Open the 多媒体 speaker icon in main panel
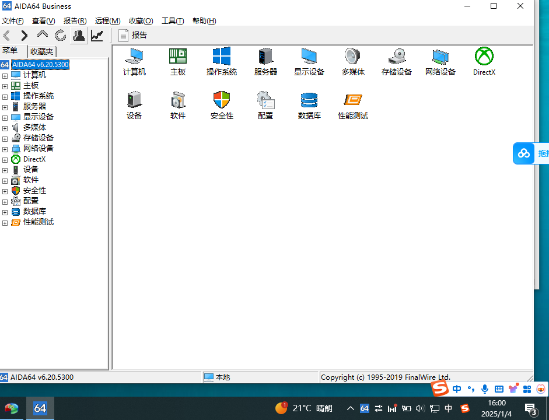 click(353, 62)
